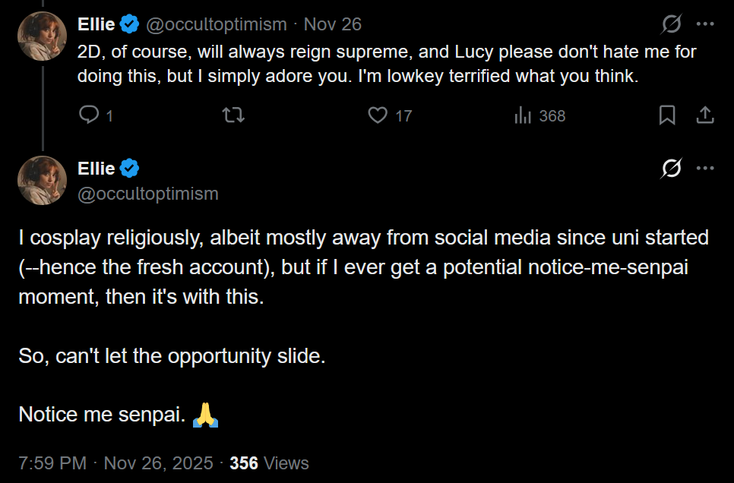
Task: Open @occultoptimism handle in first tweet
Action: point(216,25)
